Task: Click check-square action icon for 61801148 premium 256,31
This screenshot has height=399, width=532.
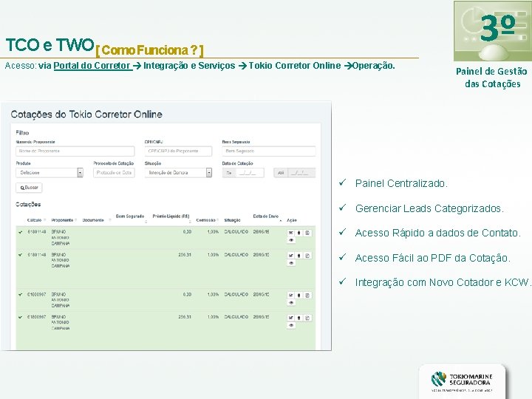Action: point(291,256)
